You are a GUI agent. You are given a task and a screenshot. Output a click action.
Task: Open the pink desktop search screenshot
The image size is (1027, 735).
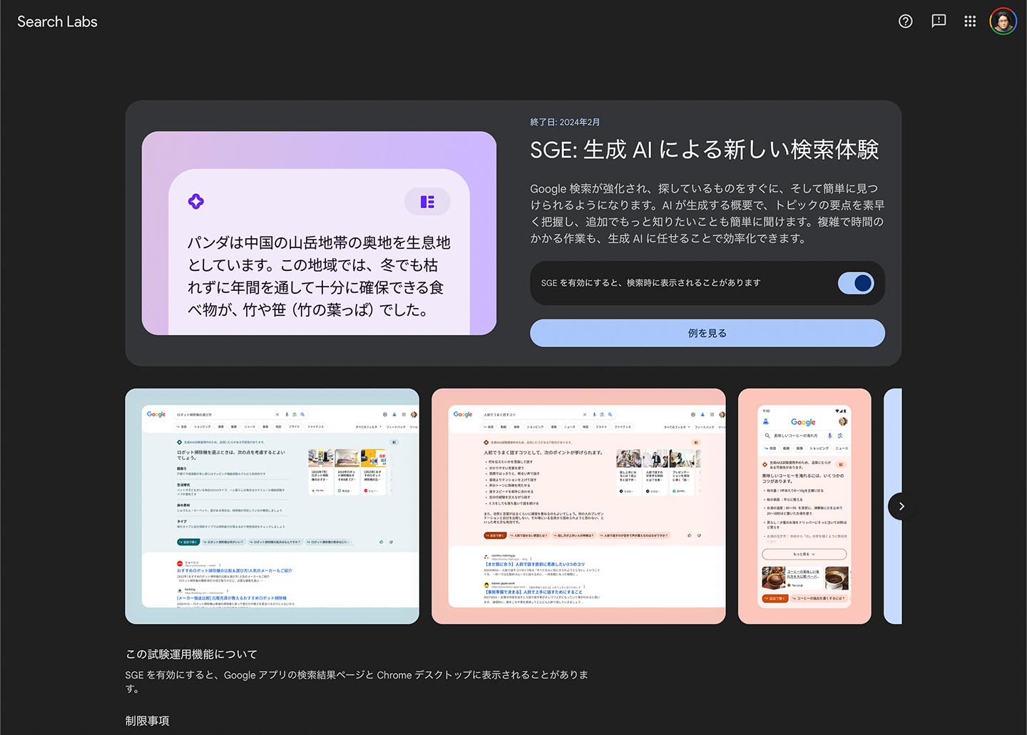[x=578, y=506]
